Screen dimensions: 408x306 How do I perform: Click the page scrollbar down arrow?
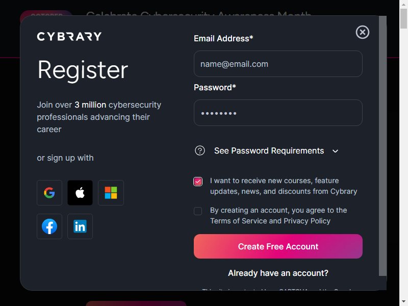[x=403, y=302]
